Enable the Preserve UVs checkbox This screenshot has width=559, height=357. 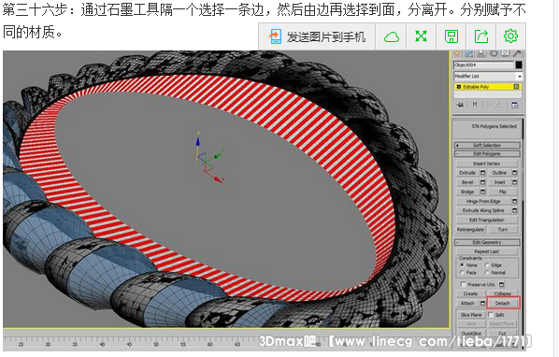click(463, 284)
